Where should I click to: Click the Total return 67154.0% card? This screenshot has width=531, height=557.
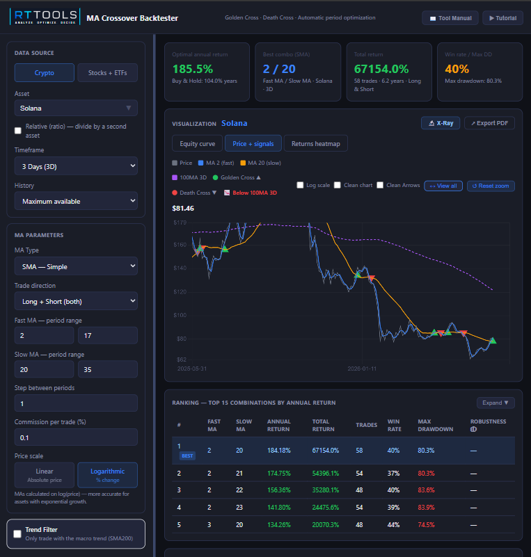click(x=389, y=72)
